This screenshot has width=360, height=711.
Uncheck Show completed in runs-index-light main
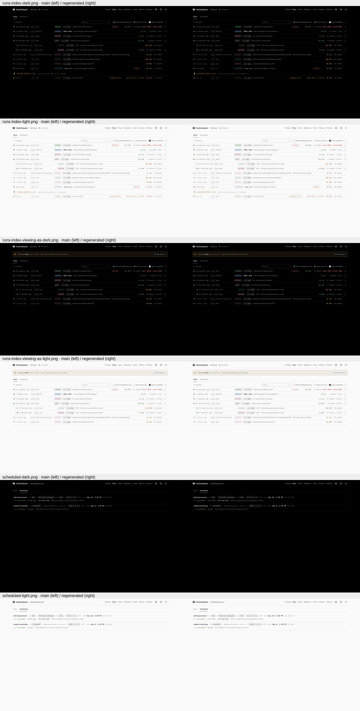(x=150, y=141)
